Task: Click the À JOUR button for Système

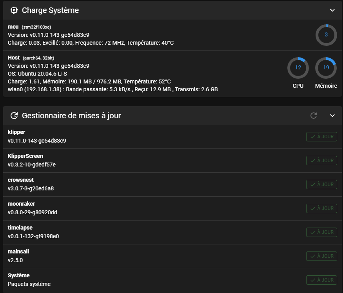Action: click(x=321, y=280)
